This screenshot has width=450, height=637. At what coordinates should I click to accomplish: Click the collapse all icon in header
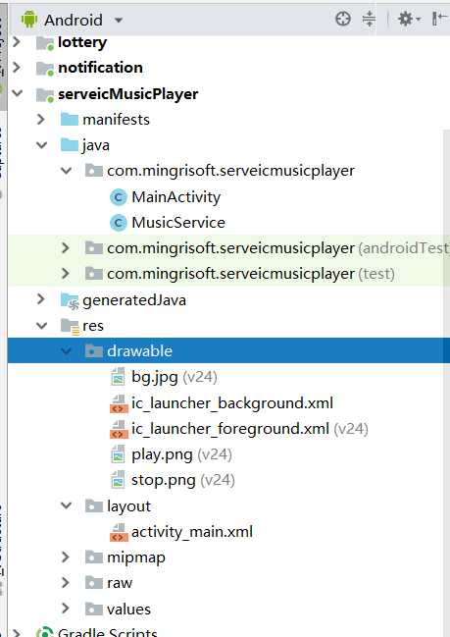click(369, 19)
